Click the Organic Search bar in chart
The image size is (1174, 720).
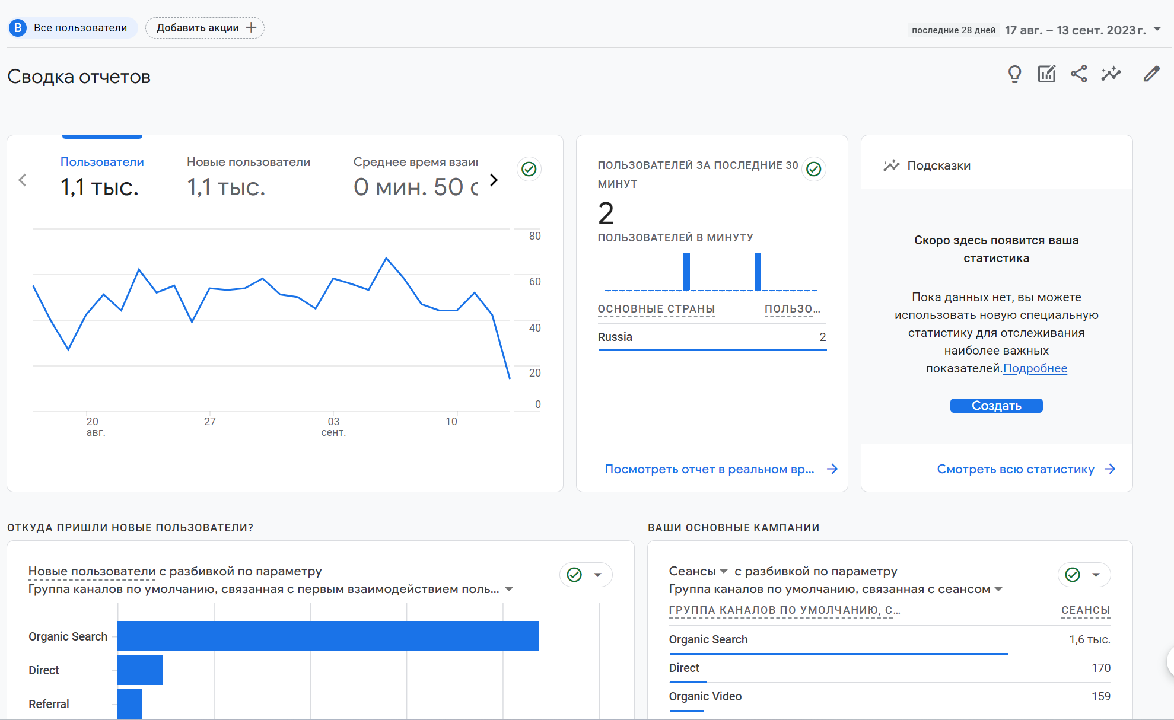click(328, 636)
